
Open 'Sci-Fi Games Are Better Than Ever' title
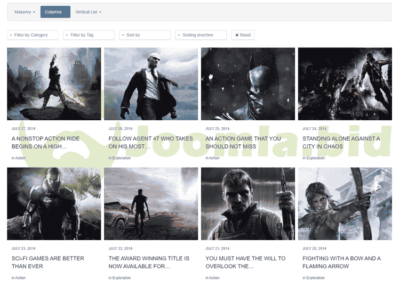[x=48, y=262]
